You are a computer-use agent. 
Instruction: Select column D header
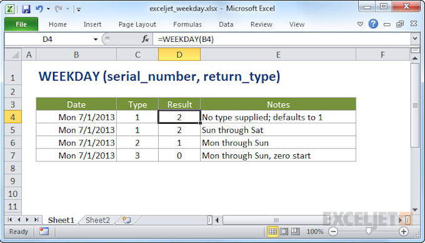179,55
